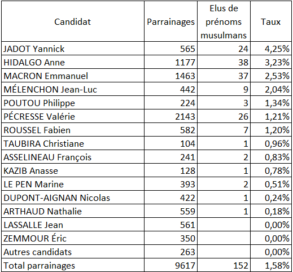Select HIDALGO Anne's parrainages value 1177
The height and width of the screenshot is (272, 293).
tap(170, 62)
